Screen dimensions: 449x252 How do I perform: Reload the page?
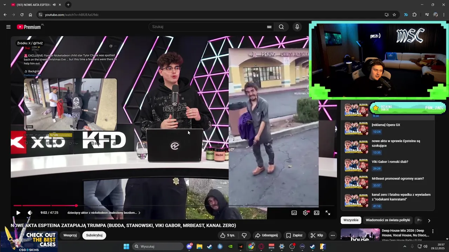(22, 15)
